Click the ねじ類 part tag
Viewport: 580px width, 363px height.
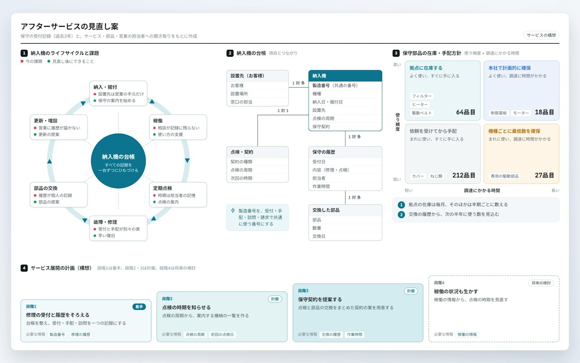pos(437,176)
